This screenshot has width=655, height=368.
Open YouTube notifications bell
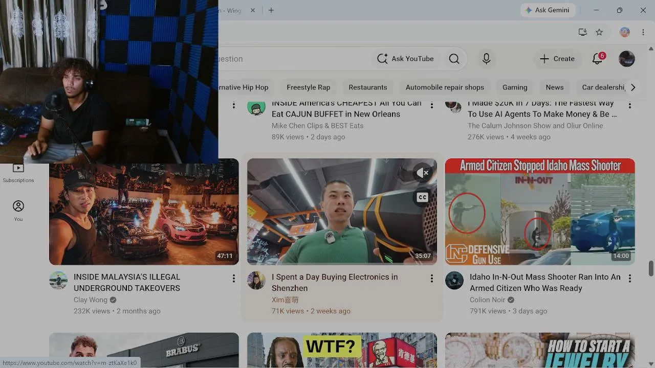tap(598, 59)
